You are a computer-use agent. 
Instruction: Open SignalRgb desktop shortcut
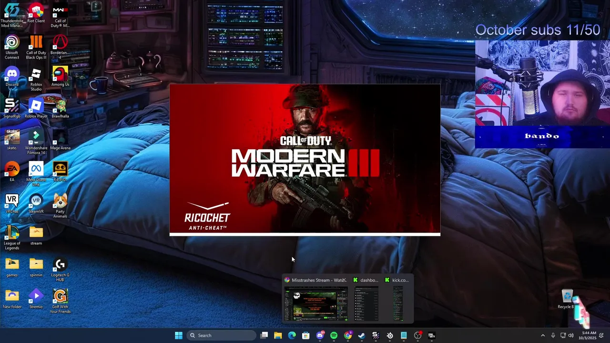12,109
